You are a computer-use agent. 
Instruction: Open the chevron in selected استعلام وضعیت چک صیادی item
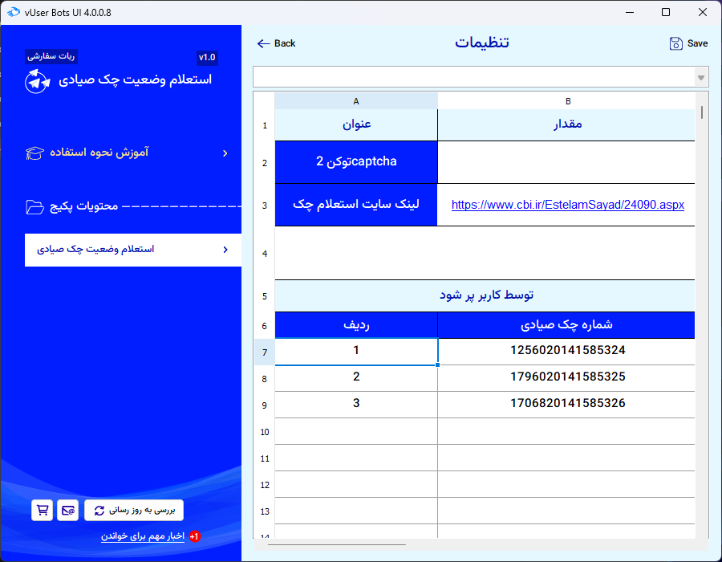(225, 250)
